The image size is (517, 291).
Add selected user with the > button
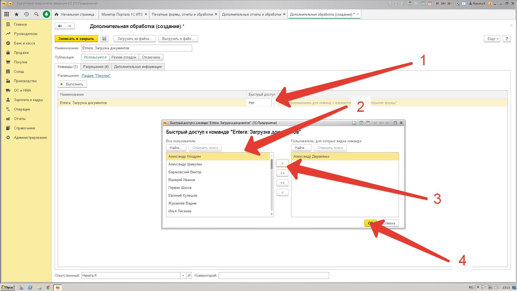click(x=282, y=163)
